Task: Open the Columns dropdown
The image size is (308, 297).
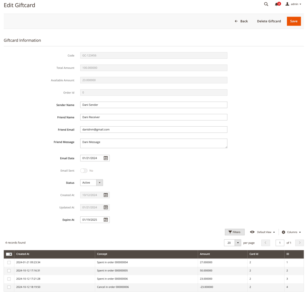Action: click(x=291, y=232)
